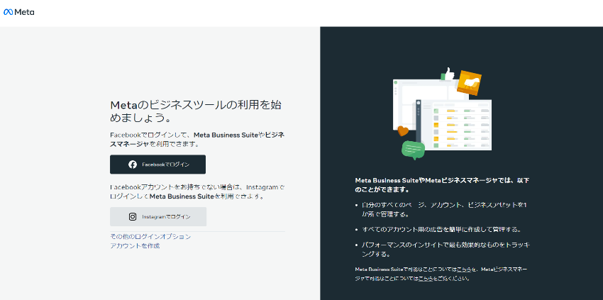Click the bullet text すべてのアカウント用の広告を簡単に作成して管理する
Screen dimensions: 603x300
point(441,230)
